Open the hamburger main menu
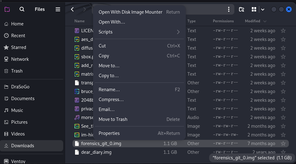 [x=58, y=9]
